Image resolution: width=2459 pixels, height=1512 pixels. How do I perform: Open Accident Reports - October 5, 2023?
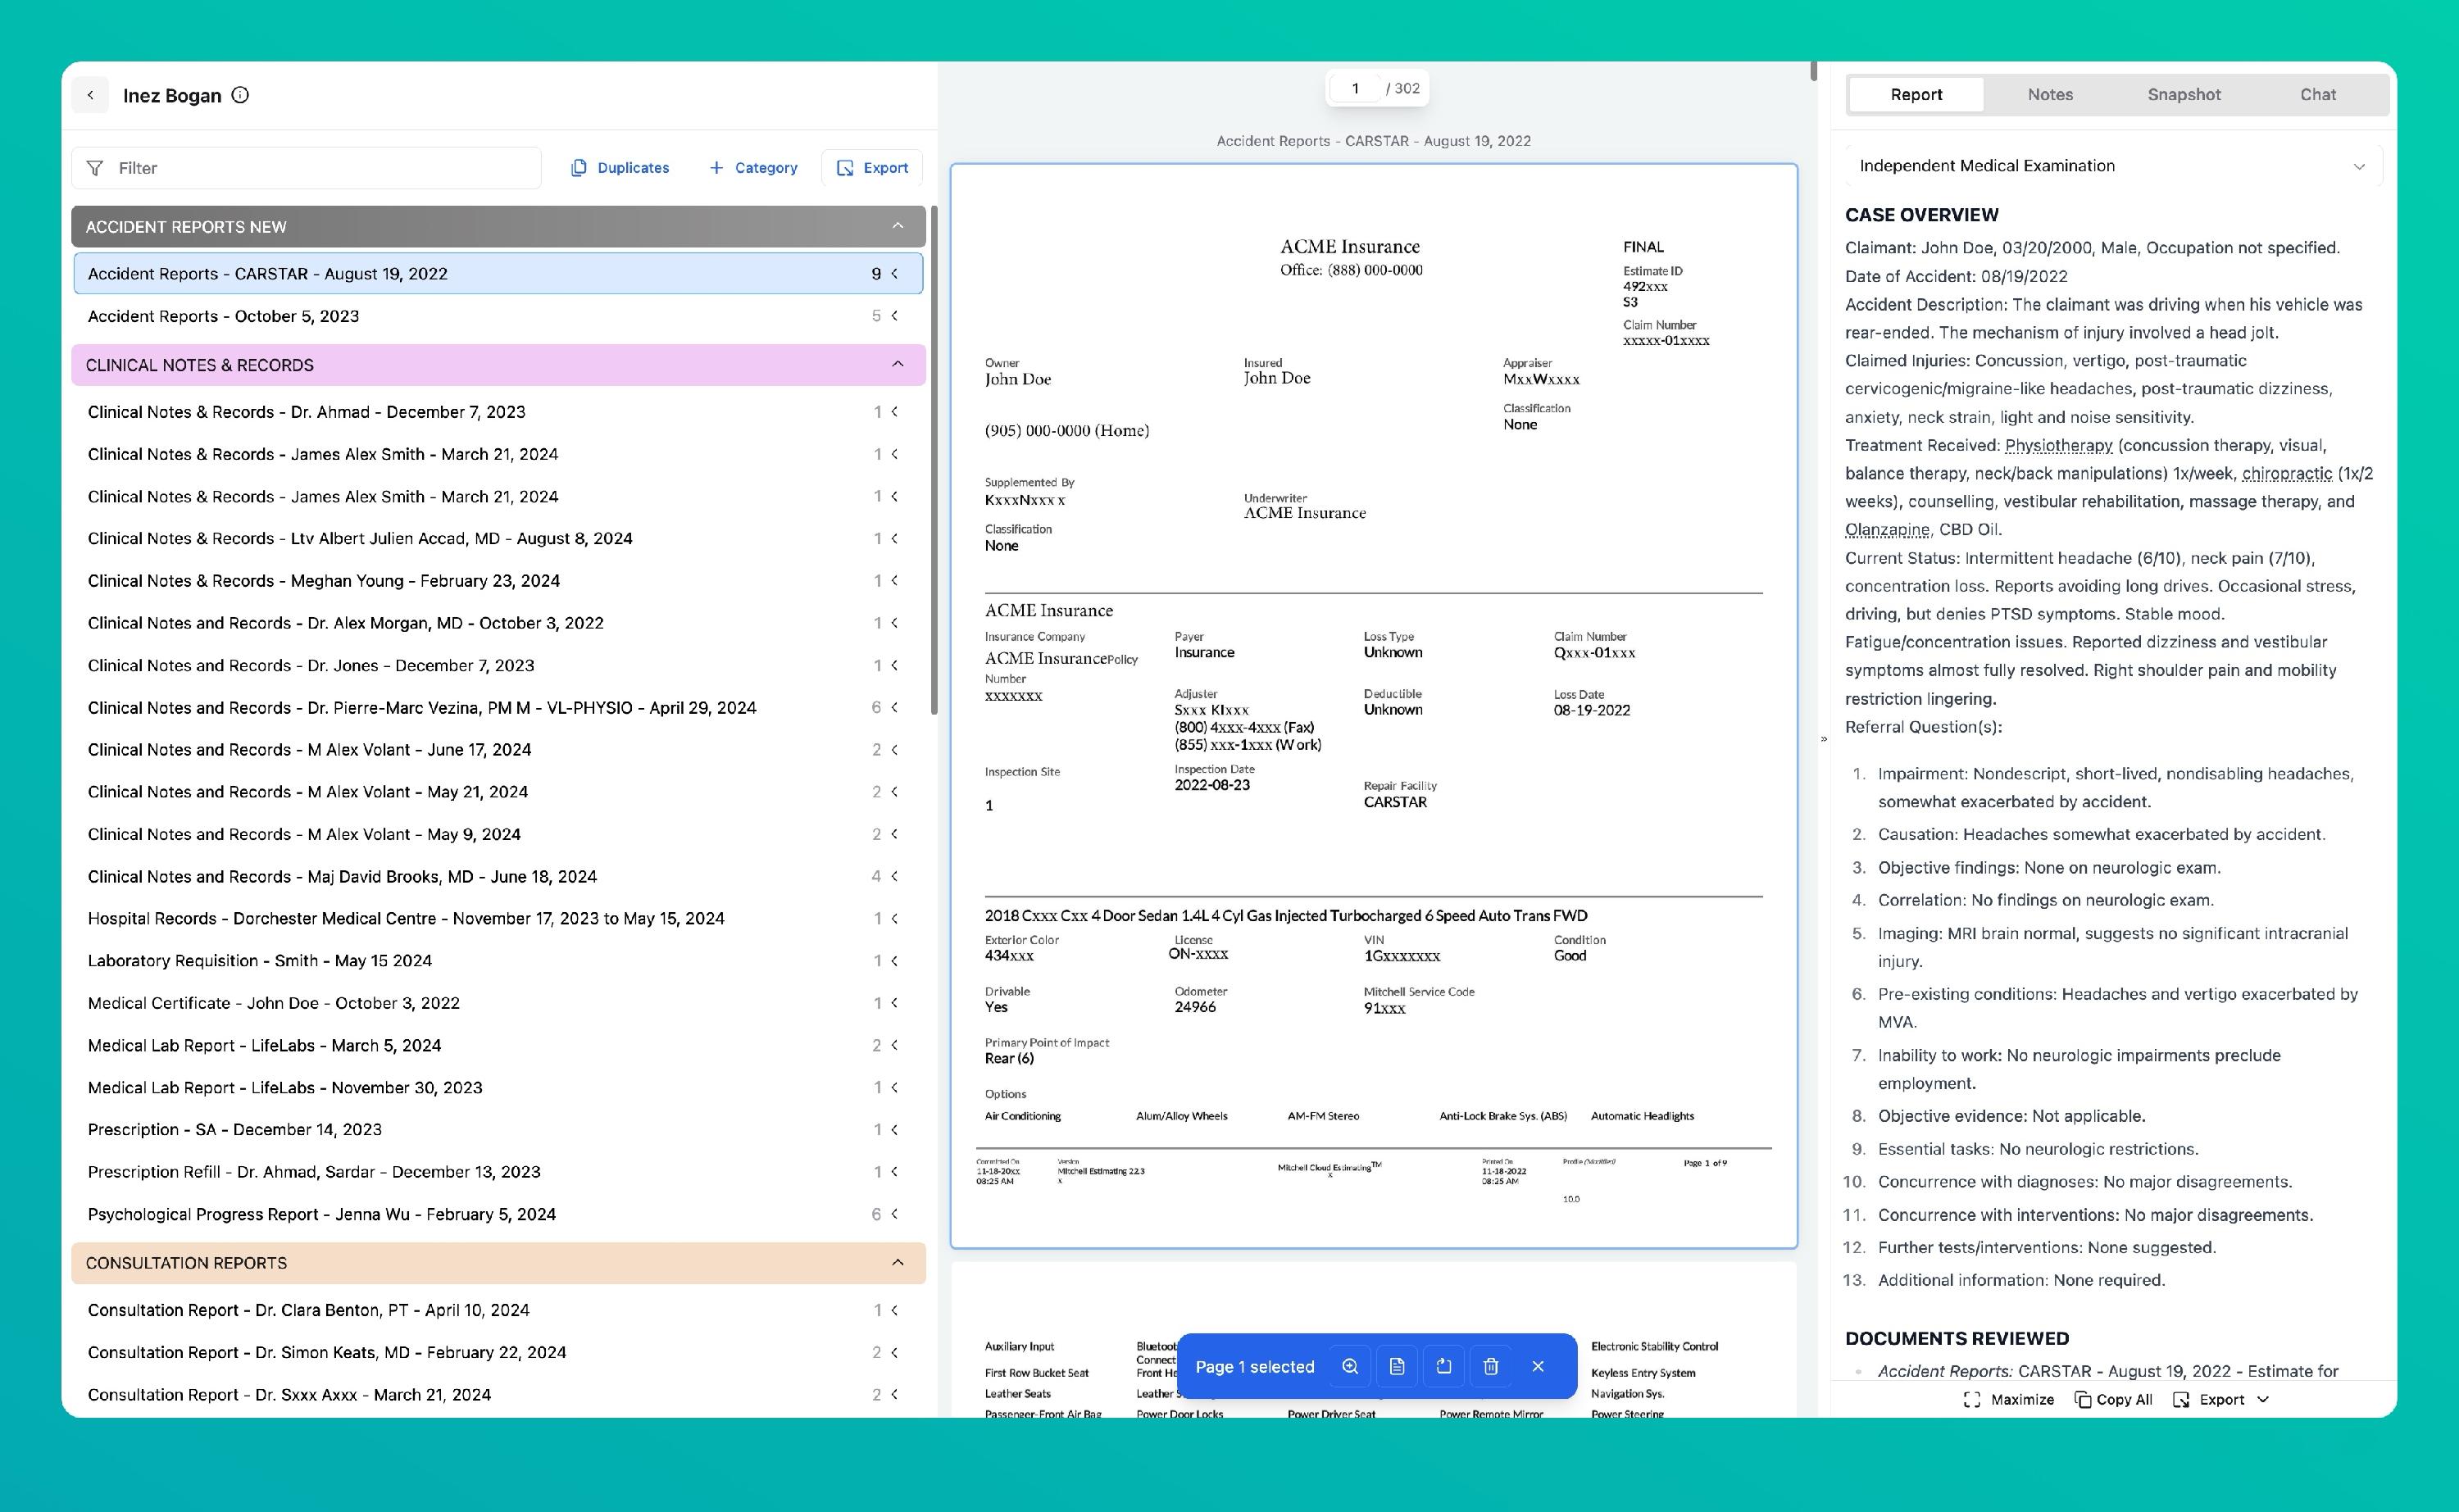click(x=223, y=316)
